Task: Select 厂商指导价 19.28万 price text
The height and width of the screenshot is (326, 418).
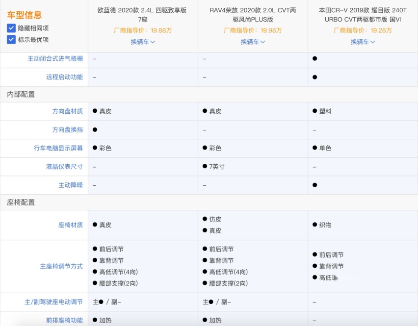Action: (x=363, y=30)
